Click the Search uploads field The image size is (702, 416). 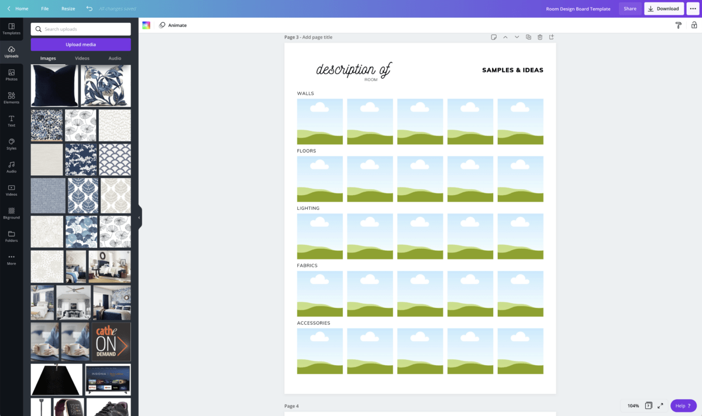[80, 29]
